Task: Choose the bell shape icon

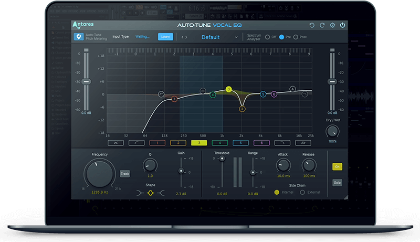Action: tap(151, 193)
